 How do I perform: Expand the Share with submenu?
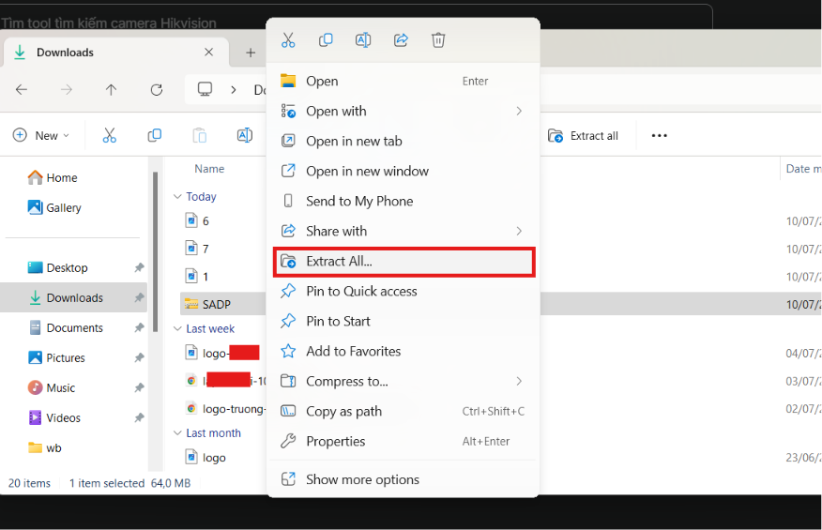point(403,231)
